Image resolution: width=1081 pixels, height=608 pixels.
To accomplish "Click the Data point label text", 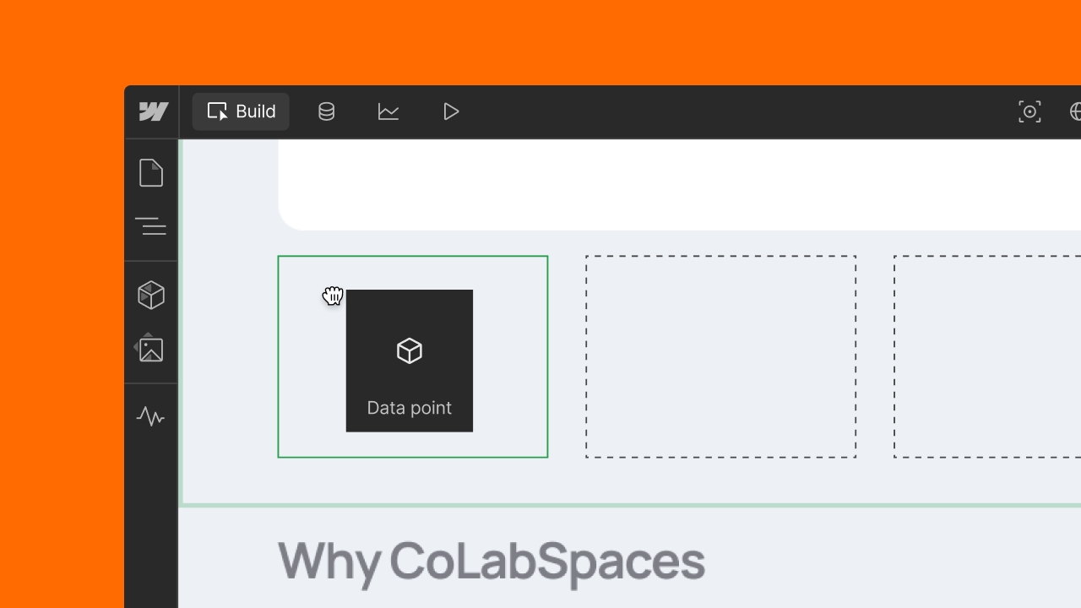I will pyautogui.click(x=409, y=407).
